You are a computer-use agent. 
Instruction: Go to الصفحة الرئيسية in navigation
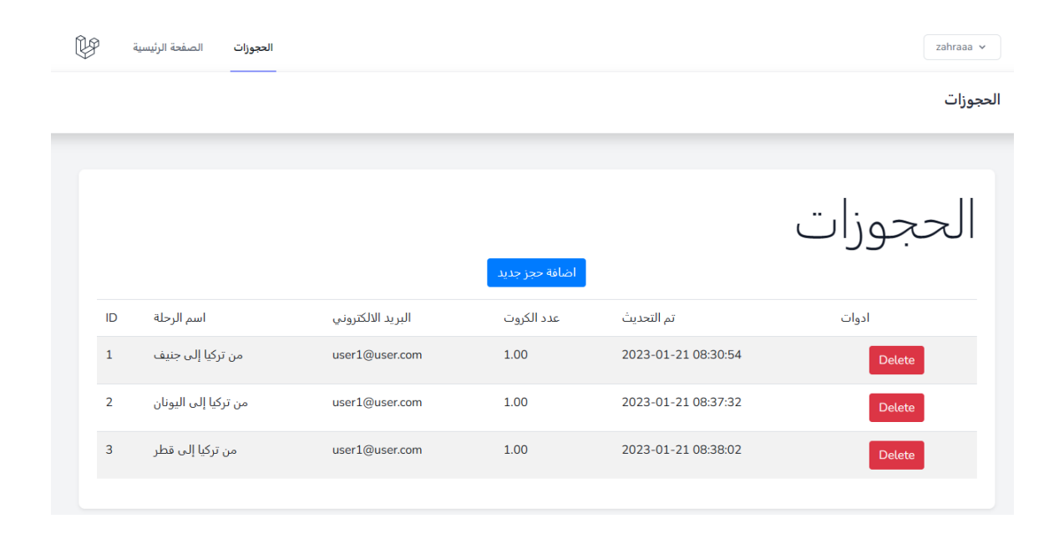[x=168, y=48]
